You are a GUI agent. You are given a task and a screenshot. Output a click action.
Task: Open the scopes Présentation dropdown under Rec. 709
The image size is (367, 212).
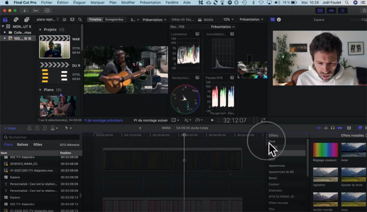pyautogui.click(x=223, y=27)
